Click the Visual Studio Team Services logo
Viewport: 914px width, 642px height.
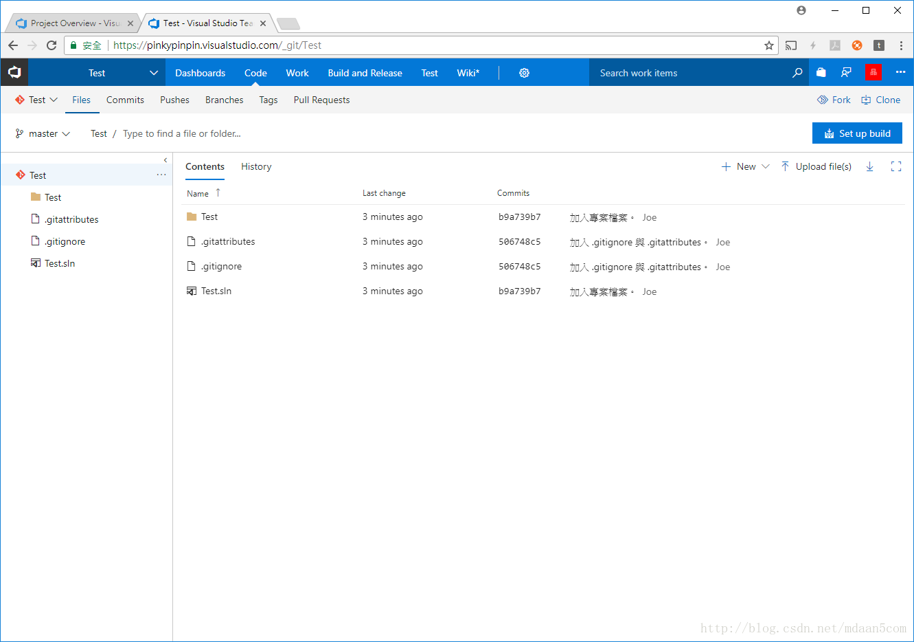tap(14, 72)
